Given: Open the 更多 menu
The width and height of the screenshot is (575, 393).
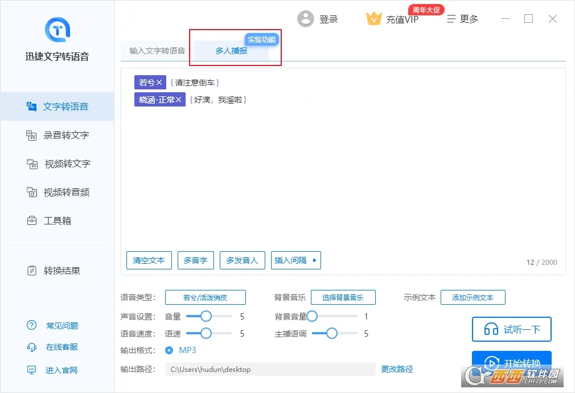Looking at the screenshot, I should (462, 19).
